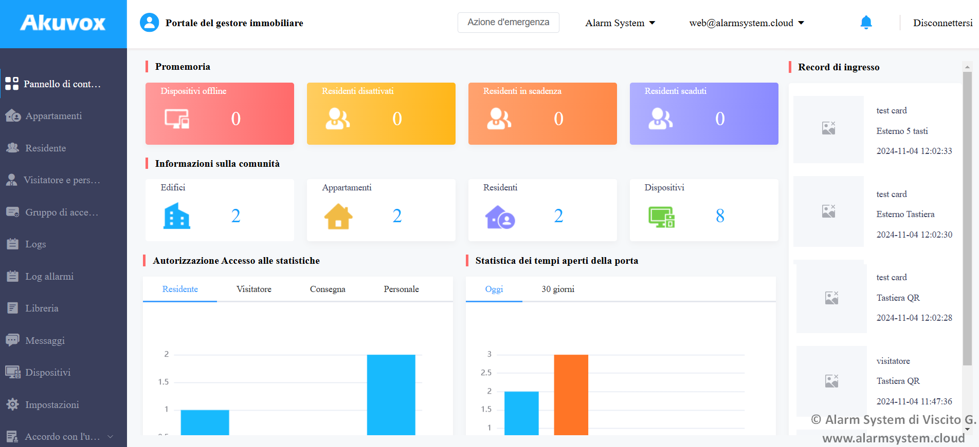Click the purple Residenti house icon

[500, 217]
